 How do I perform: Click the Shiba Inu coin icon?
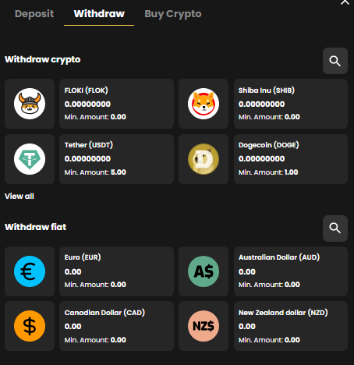[204, 104]
